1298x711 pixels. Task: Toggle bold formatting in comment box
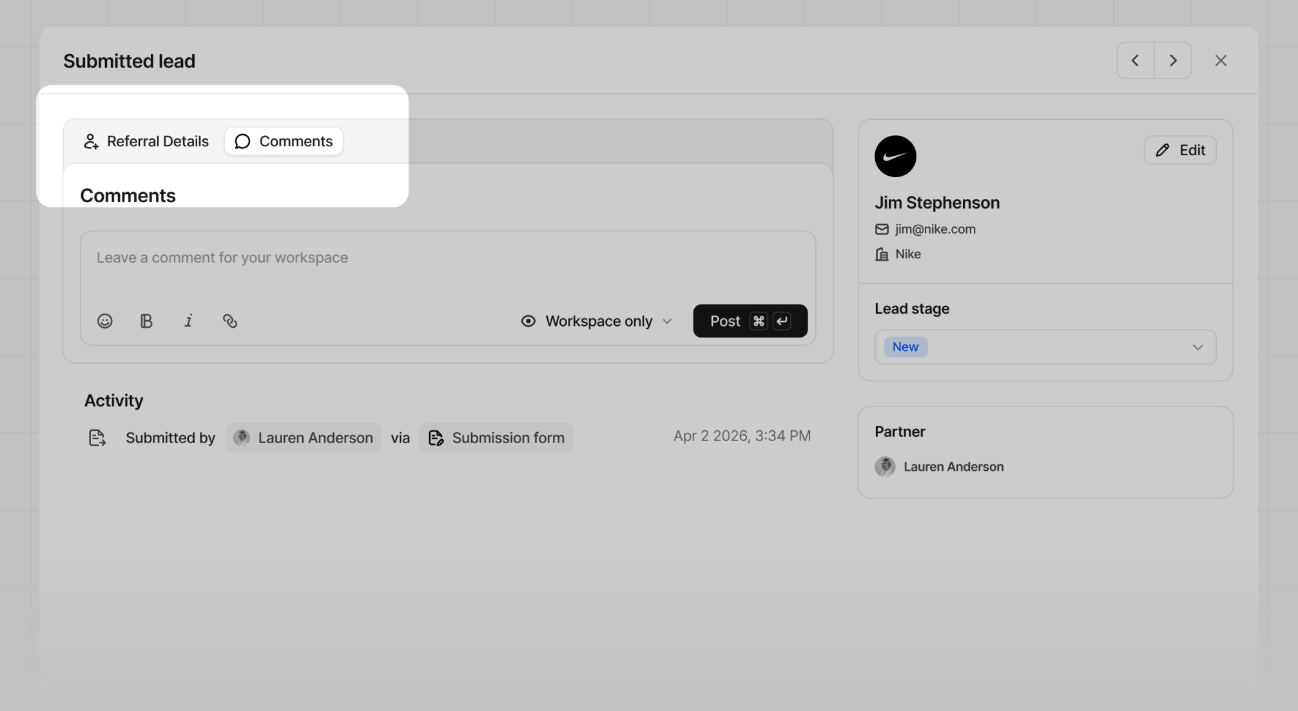point(146,321)
